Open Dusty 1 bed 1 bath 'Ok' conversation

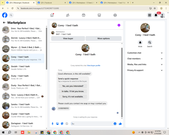pos(23,77)
